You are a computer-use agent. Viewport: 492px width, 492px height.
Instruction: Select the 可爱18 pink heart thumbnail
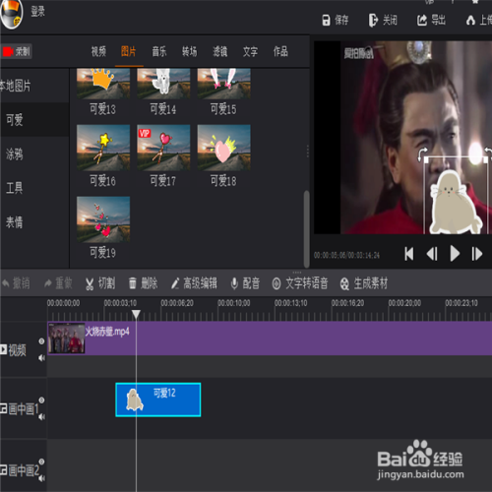tap(224, 148)
